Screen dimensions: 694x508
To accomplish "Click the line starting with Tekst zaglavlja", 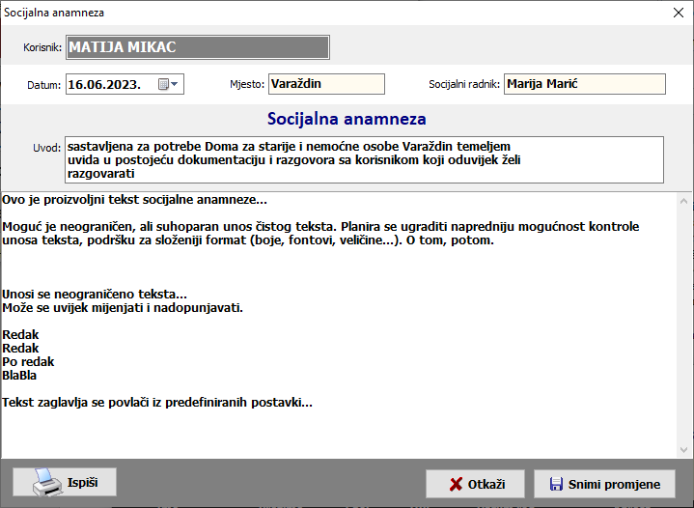I will (157, 402).
